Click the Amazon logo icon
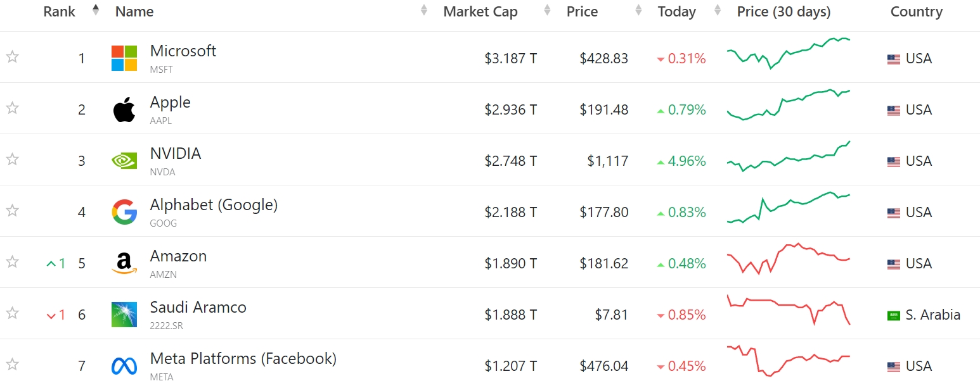Image resolution: width=980 pixels, height=381 pixels. pos(124,263)
